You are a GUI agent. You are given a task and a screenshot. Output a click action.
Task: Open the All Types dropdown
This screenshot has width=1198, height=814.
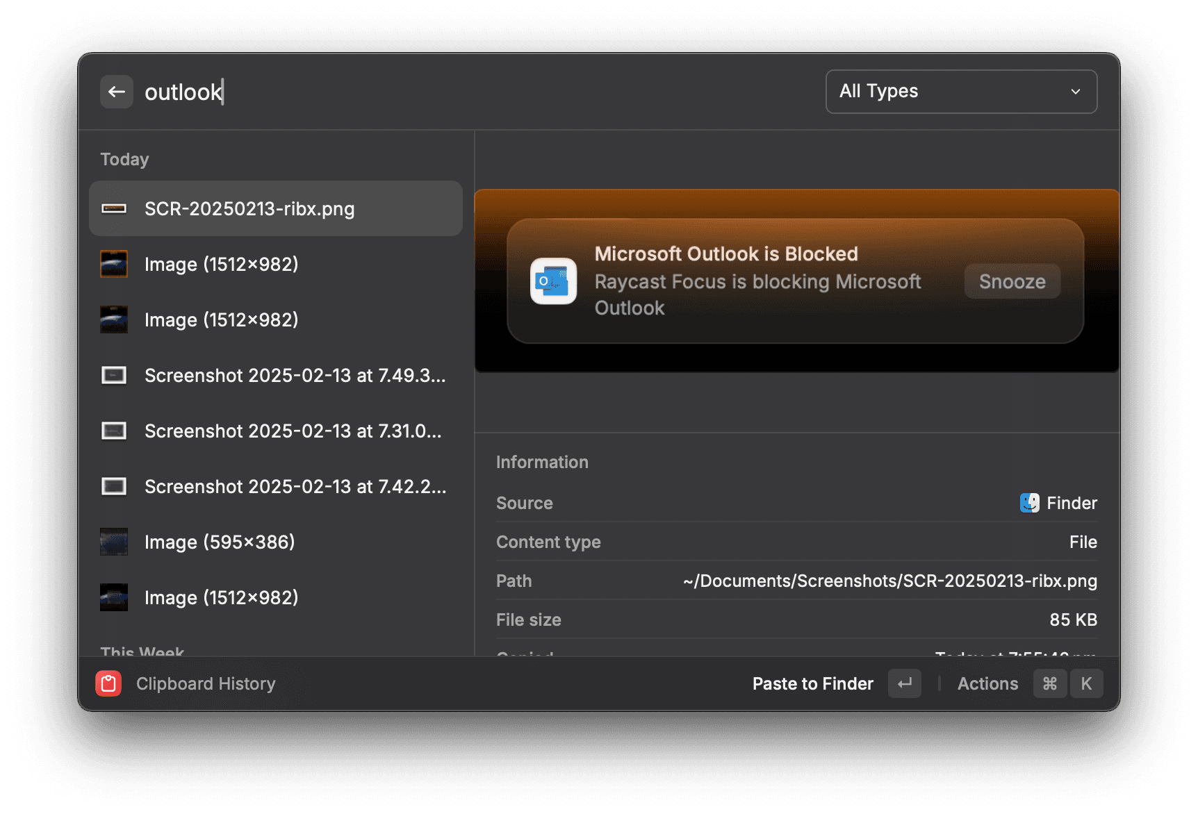click(x=961, y=91)
